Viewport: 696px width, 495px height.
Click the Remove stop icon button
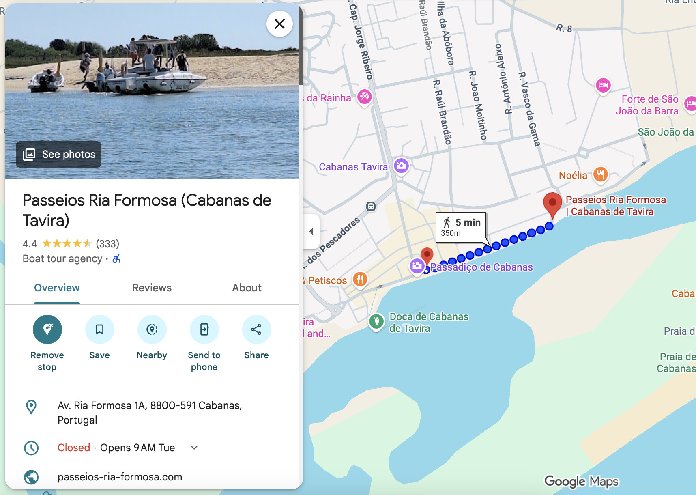tap(47, 329)
